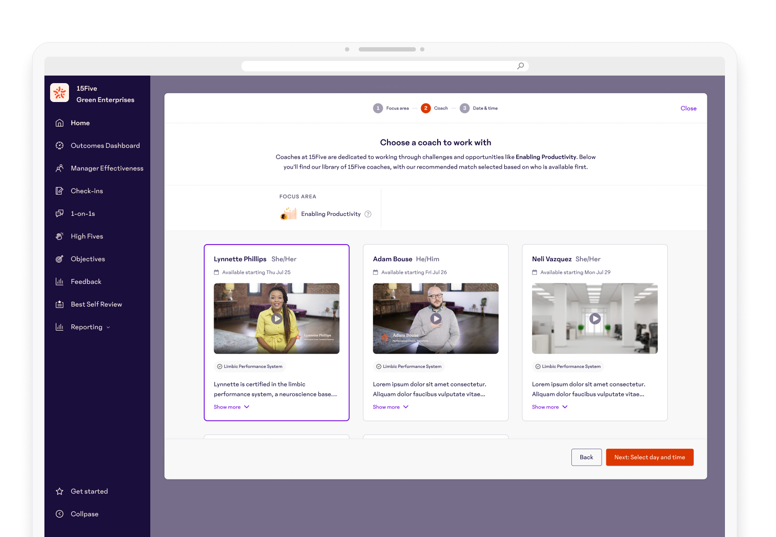Screen dimensions: 776x537
Task: Click the Collapse arrow circle icon
Action: (x=60, y=514)
